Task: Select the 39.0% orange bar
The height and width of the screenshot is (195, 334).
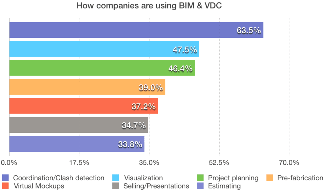Action: point(87,87)
